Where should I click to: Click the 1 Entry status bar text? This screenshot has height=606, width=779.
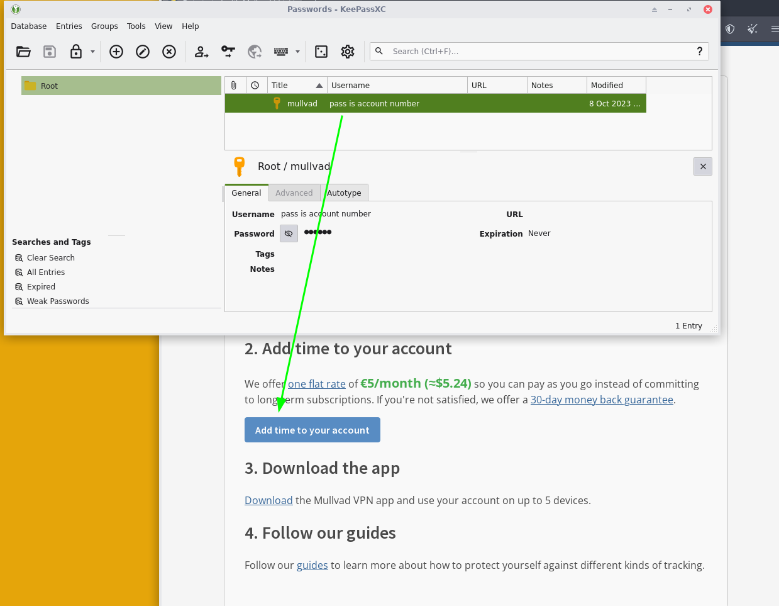coord(688,326)
